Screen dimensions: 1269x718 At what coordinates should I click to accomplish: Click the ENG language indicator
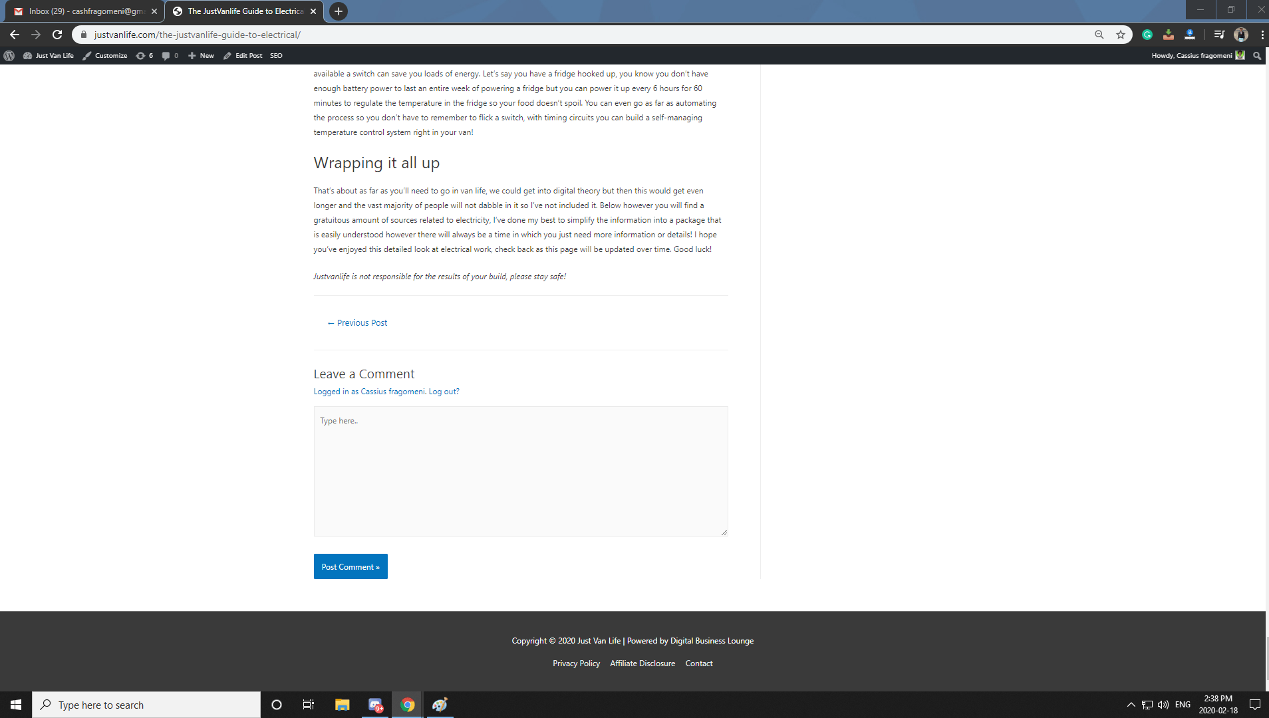point(1183,705)
